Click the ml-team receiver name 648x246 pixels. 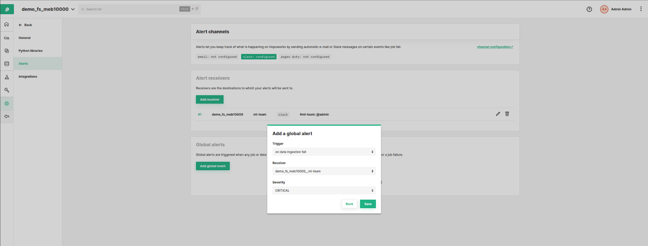point(260,115)
